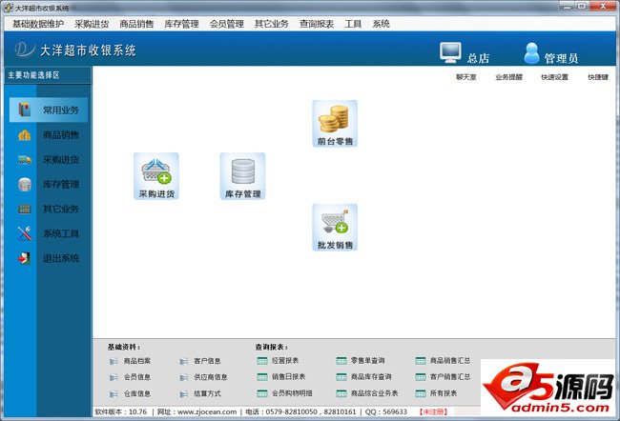Open the 系统 menu
Viewport: 620px width, 421px height.
pos(382,24)
